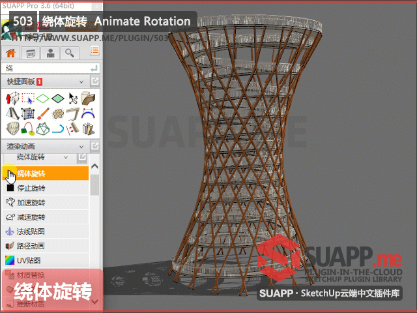Open the 材质替换 material replace tool

[46, 275]
